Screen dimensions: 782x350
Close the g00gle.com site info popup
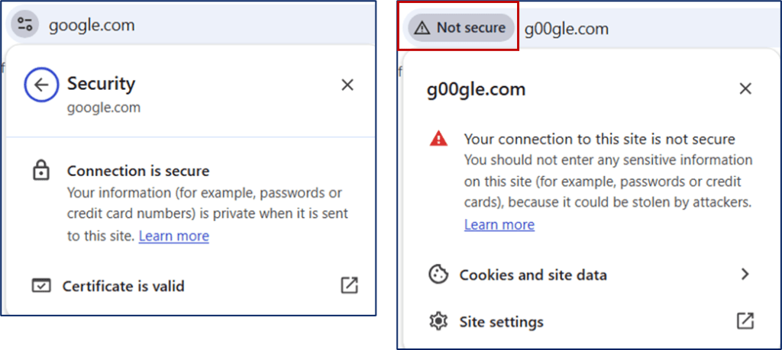[745, 89]
